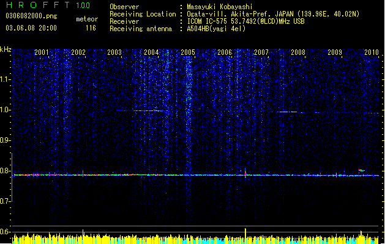Image resolution: width=385 pixels, height=244 pixels.
Task: Click the 0.6 kHz axis tick label
Action: 5,232
